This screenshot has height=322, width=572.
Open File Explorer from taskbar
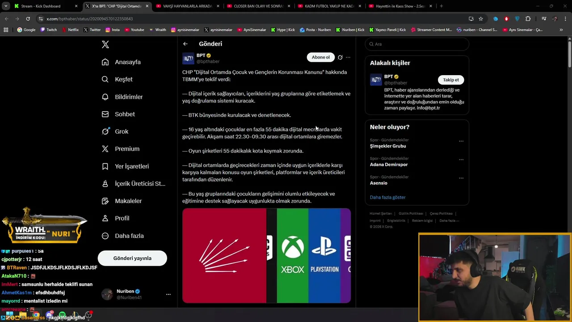tap(22, 315)
